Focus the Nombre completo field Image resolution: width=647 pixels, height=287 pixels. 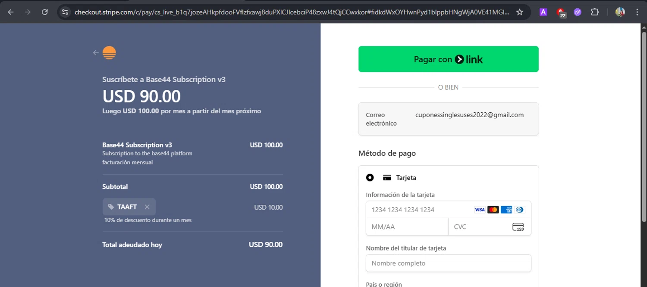point(448,263)
